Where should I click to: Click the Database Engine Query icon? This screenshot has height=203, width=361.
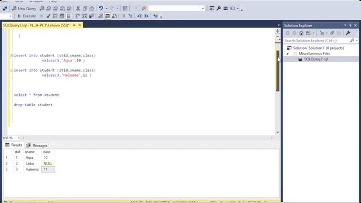(x=42, y=8)
